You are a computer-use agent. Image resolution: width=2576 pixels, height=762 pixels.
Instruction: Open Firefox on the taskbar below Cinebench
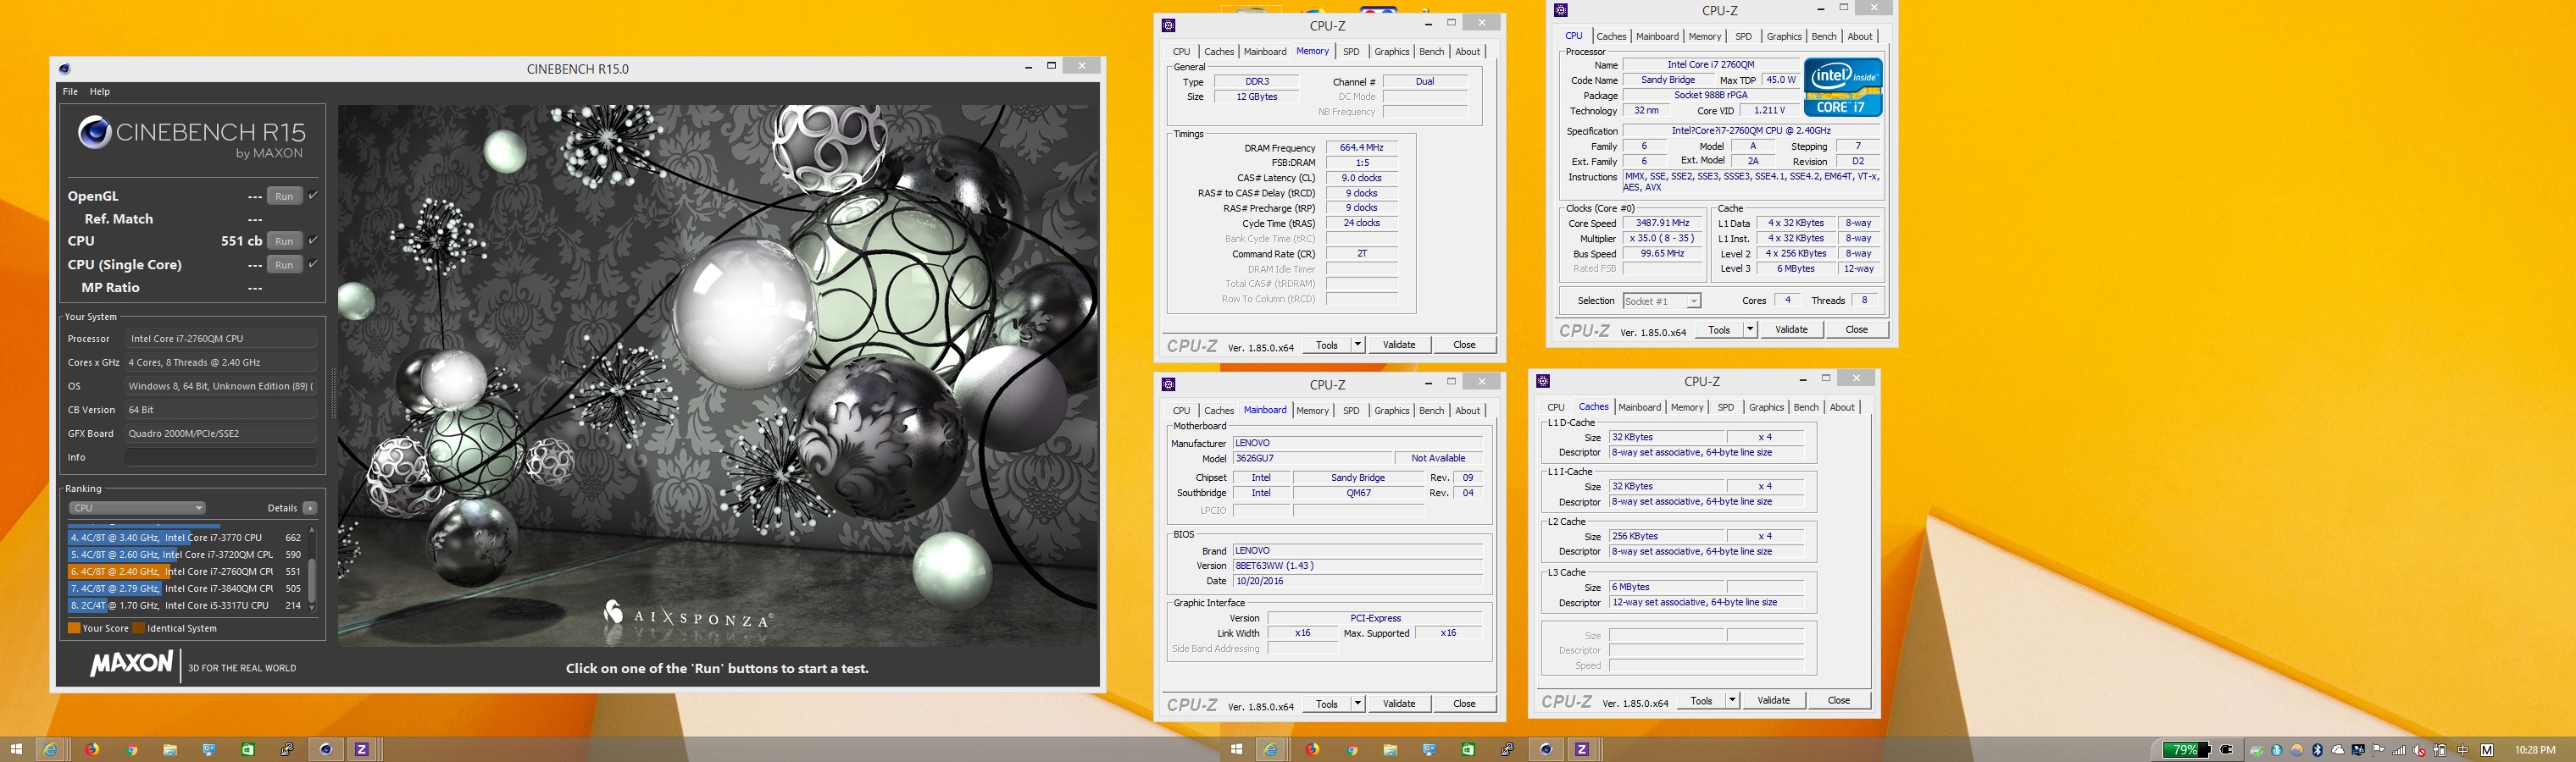coord(92,749)
